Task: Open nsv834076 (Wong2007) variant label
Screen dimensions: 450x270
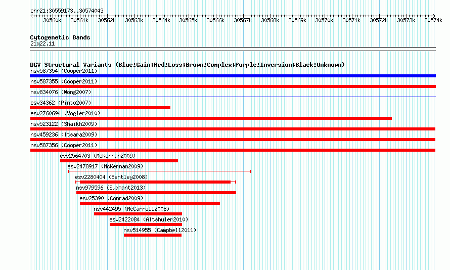Action: point(61,92)
